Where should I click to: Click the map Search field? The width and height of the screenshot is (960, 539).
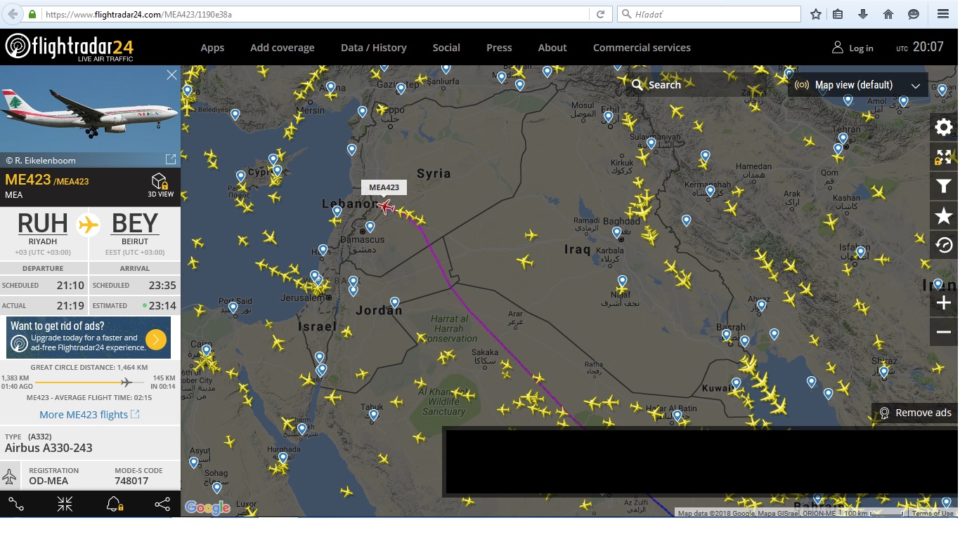696,85
